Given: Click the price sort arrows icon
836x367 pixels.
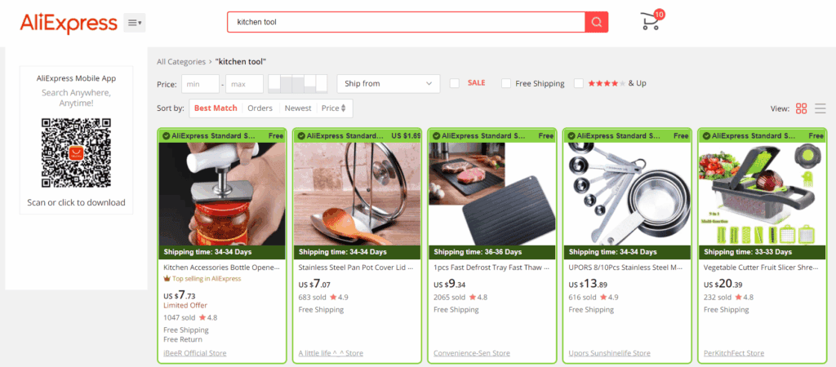Looking at the screenshot, I should click(344, 108).
